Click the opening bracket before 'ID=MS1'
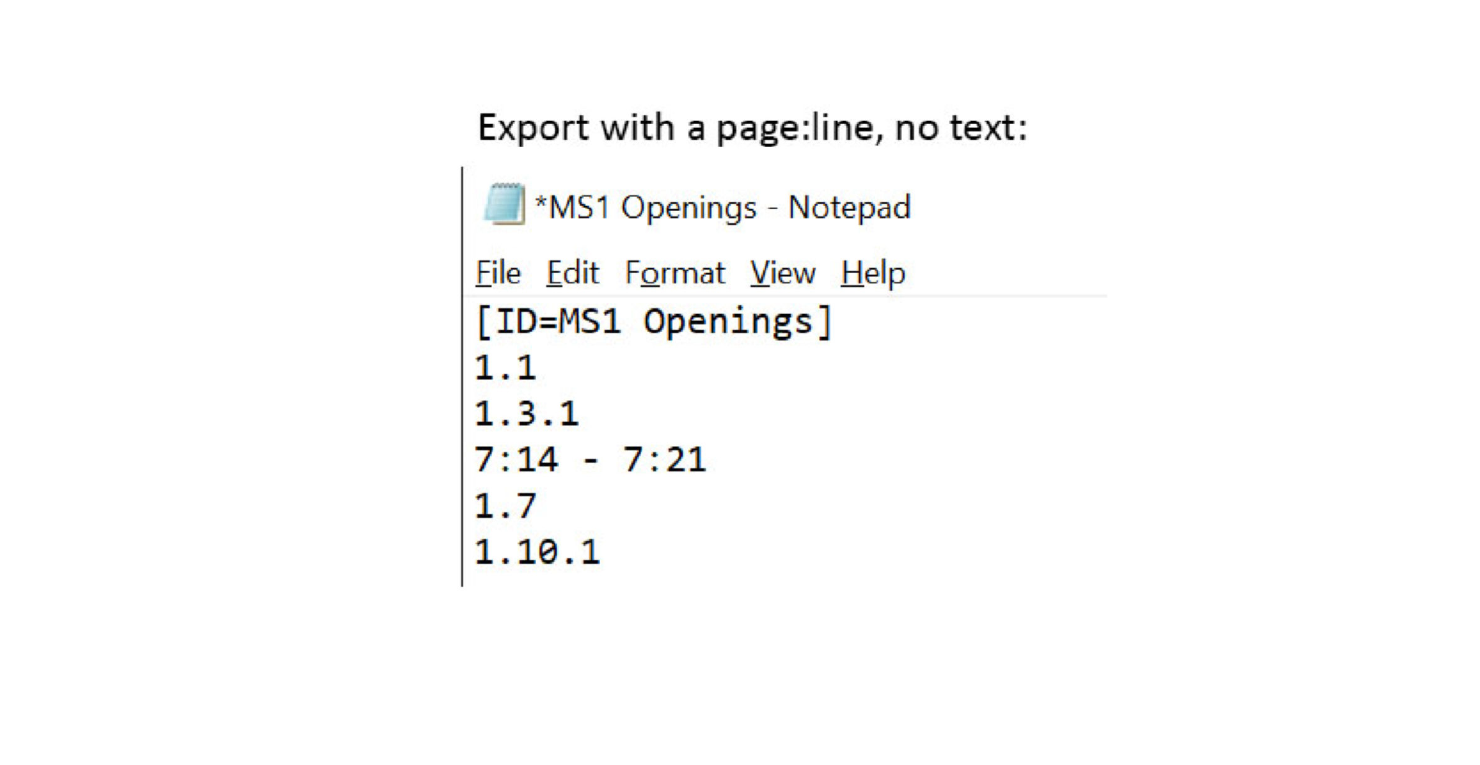The height and width of the screenshot is (765, 1480). tap(483, 322)
